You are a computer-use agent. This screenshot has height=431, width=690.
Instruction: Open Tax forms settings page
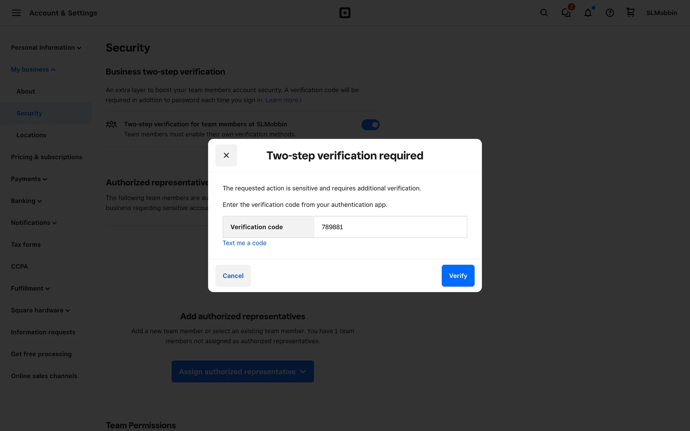pyautogui.click(x=26, y=245)
